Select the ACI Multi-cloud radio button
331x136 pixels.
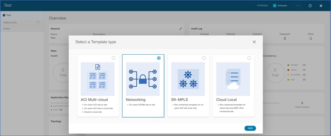(x=114, y=58)
